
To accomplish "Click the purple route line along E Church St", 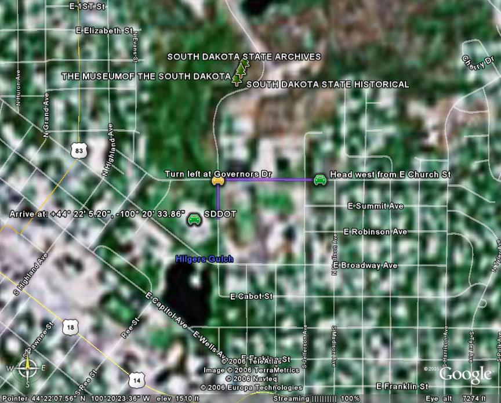I will 268,180.
